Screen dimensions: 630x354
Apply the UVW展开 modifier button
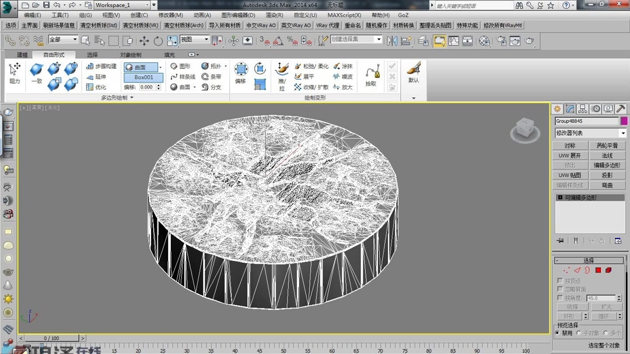(x=569, y=155)
